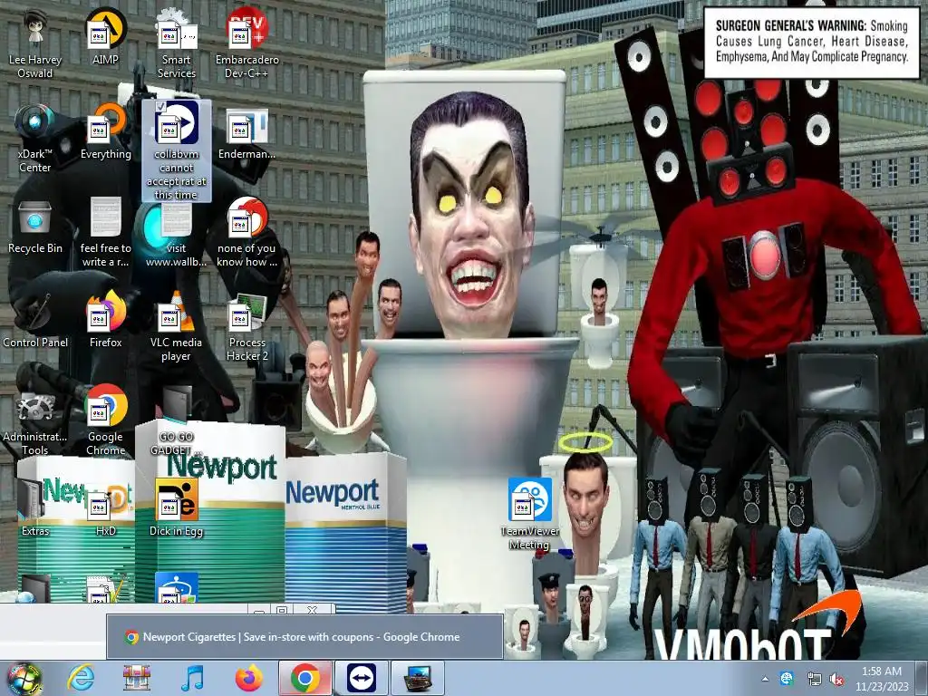Click the Show desktop strip past the clock

(923, 678)
